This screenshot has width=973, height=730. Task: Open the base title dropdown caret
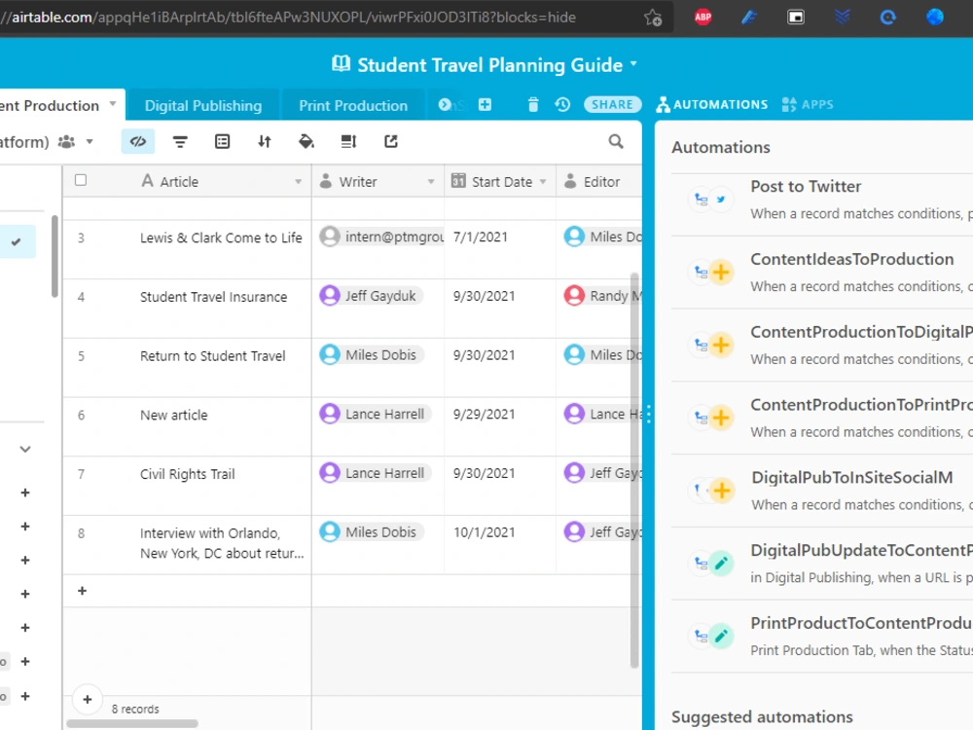(633, 63)
